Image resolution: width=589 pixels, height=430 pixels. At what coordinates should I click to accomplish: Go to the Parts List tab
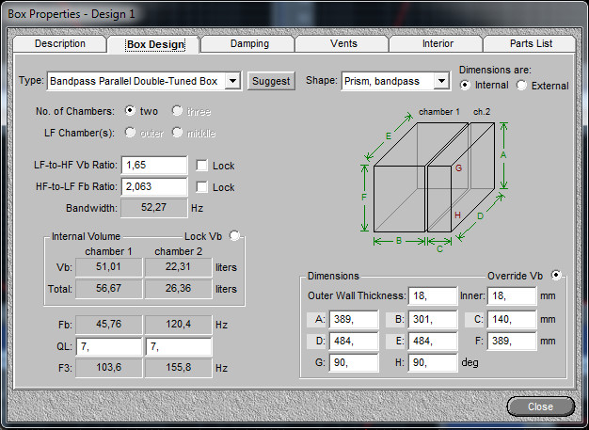pyautogui.click(x=531, y=43)
